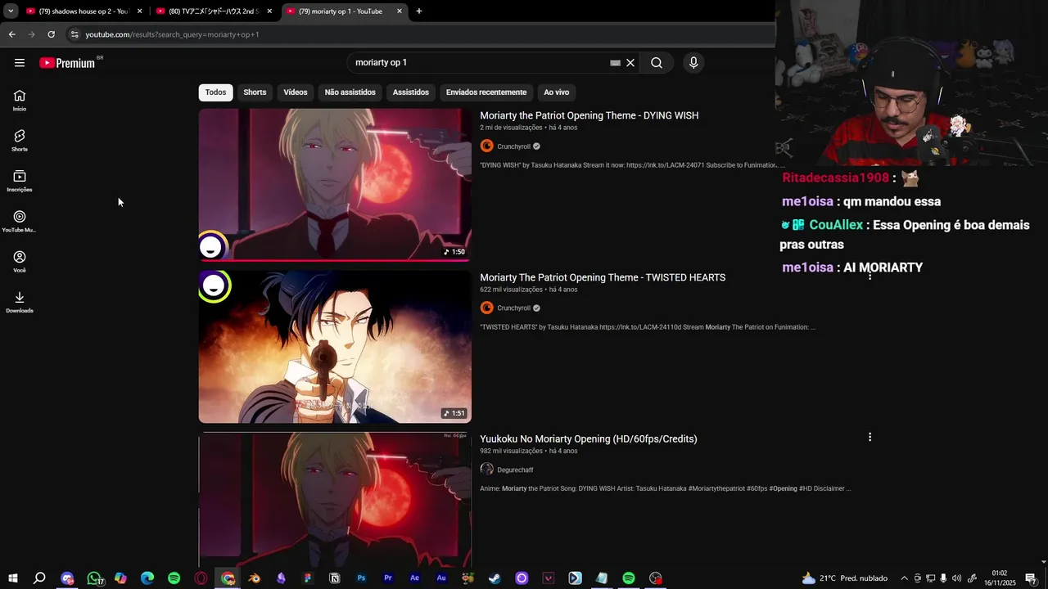Open Opera browser from the taskbar
The height and width of the screenshot is (589, 1048).
[x=201, y=578]
